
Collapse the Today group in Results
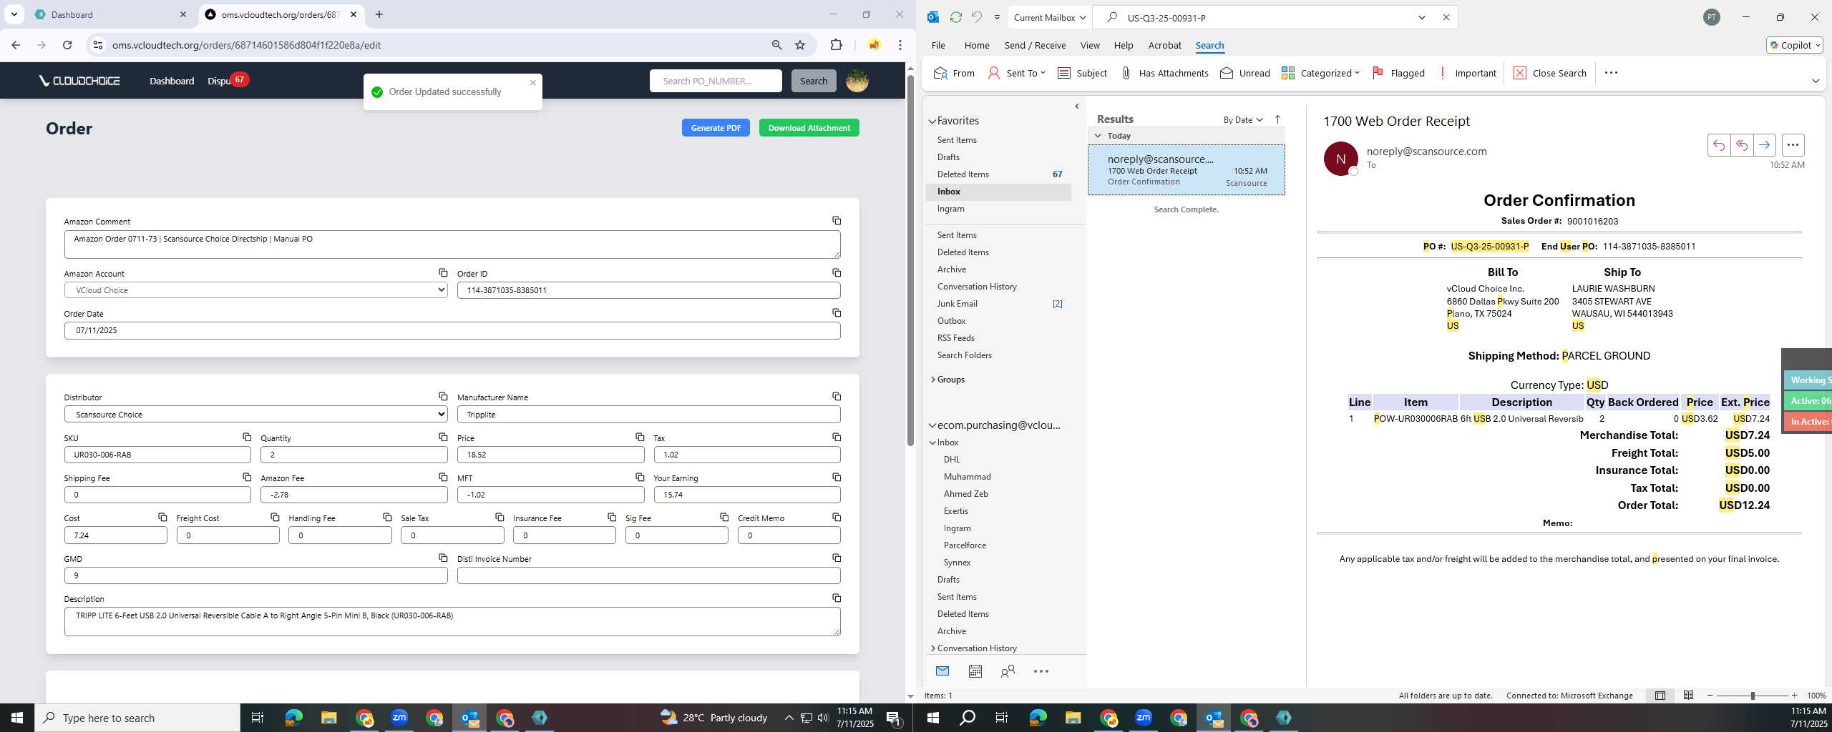1098,136
